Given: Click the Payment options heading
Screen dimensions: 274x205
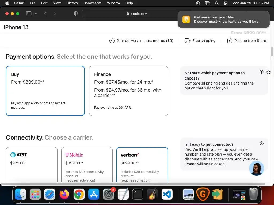Looking at the screenshot, I should coord(31,57).
